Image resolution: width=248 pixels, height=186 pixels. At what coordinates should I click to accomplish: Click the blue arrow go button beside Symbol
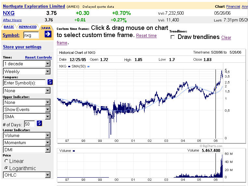click(x=48, y=34)
